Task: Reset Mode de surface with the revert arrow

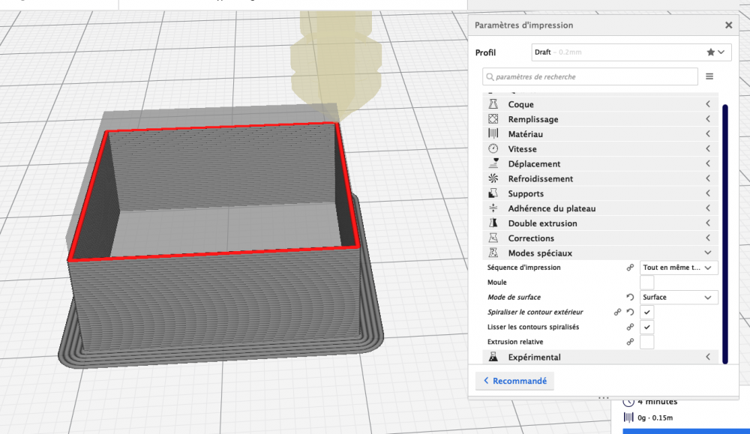Action: pos(630,298)
